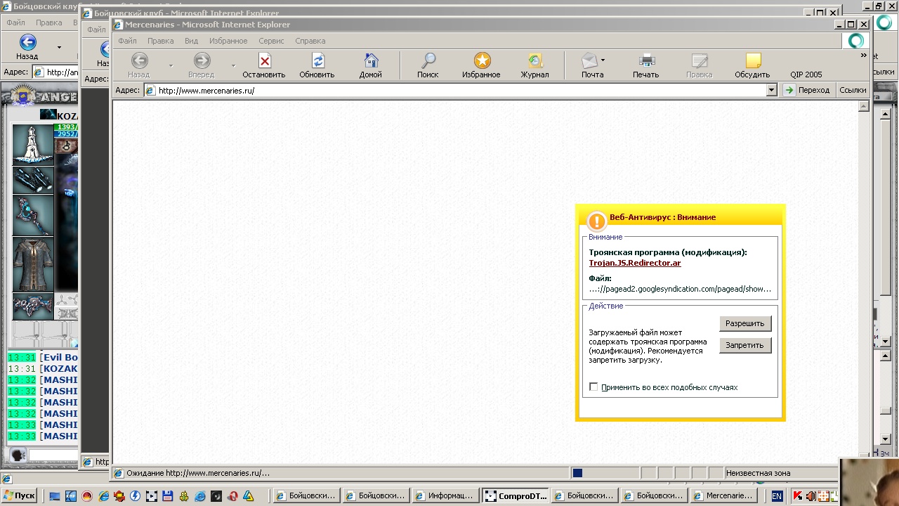Switch to ComproDT... taskbar button
Screen dimensions: 899x506
coord(515,495)
